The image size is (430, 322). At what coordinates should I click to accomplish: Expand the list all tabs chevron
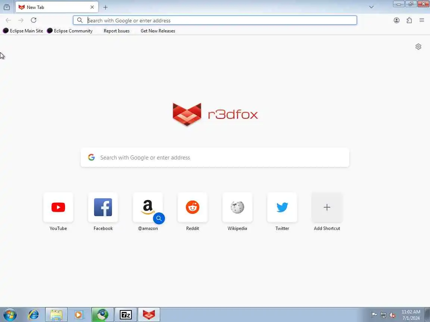coord(371,7)
